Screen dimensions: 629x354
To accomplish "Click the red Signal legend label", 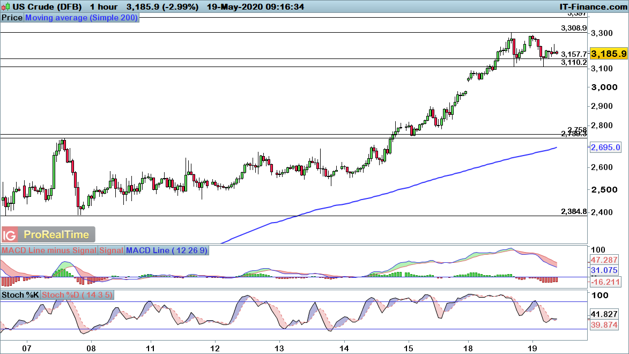I will pyautogui.click(x=111, y=250).
